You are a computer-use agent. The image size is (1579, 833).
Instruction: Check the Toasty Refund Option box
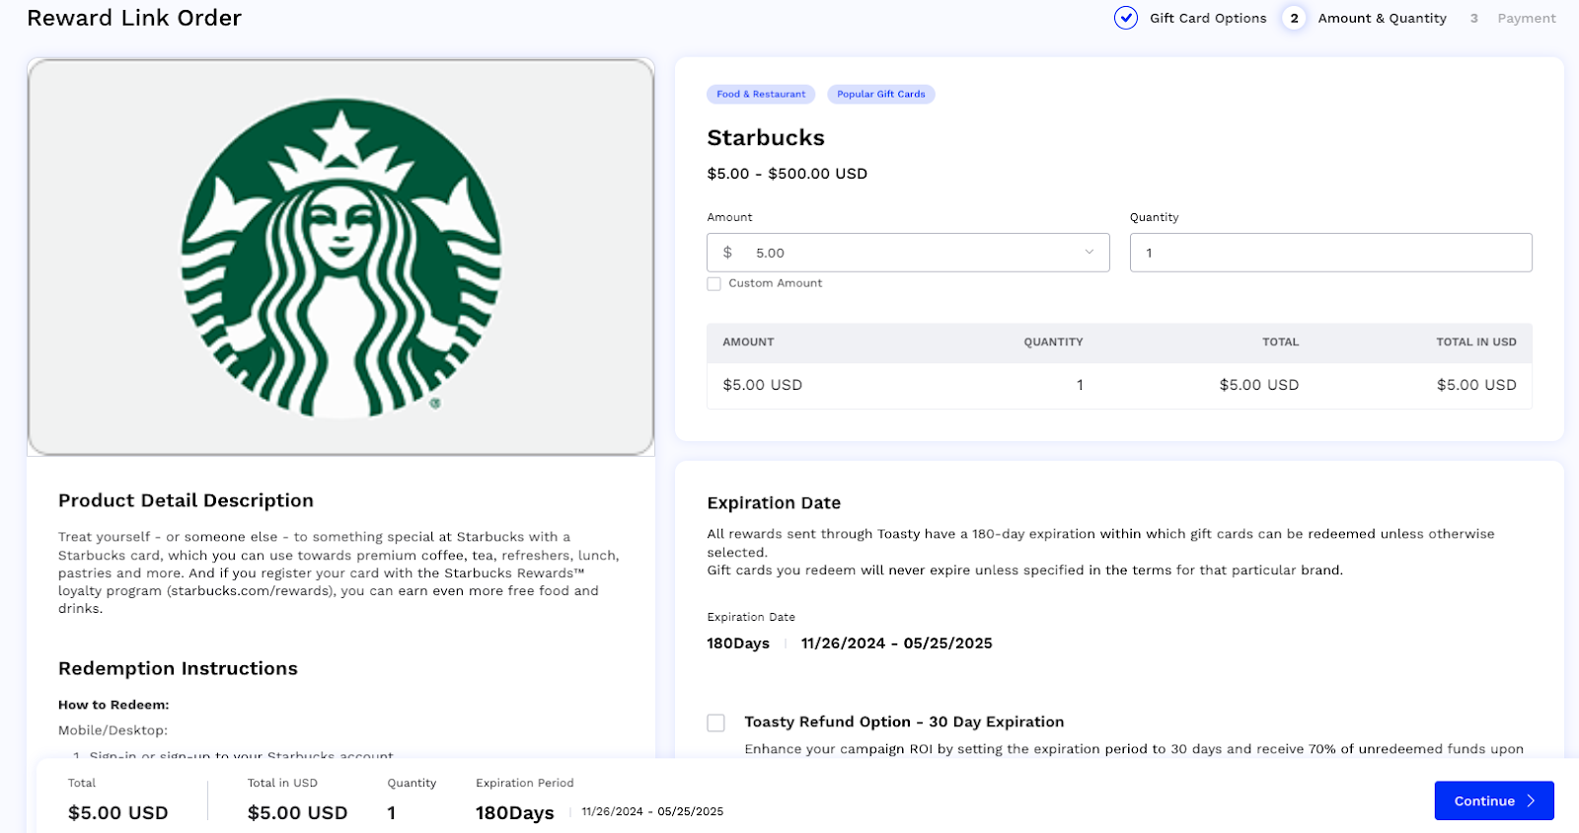click(x=716, y=722)
